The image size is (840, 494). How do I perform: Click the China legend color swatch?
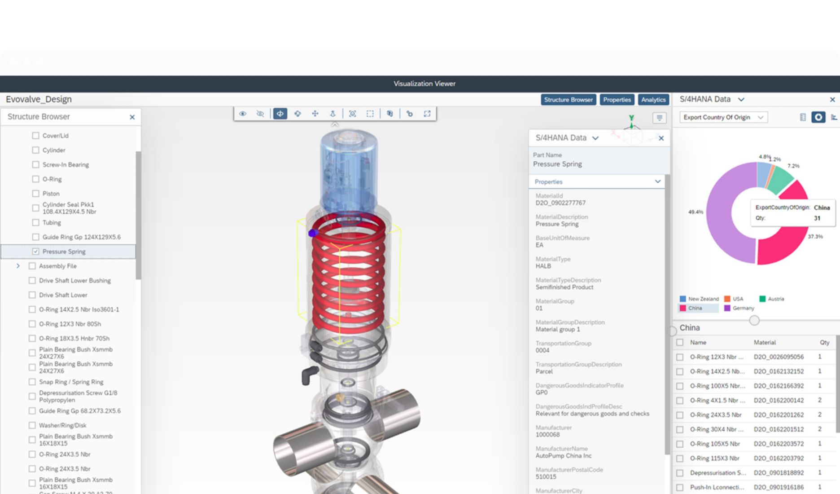point(682,308)
